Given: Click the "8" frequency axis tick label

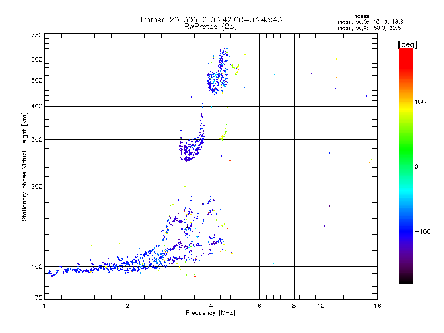Looking at the screenshot, I should (294, 306).
